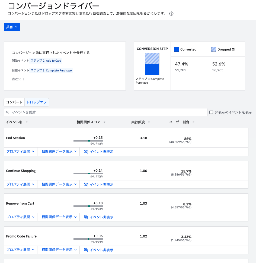Viewport: 256px width, 263px height.
Task: Select the ドロップオフ tab
Action: pyautogui.click(x=37, y=102)
